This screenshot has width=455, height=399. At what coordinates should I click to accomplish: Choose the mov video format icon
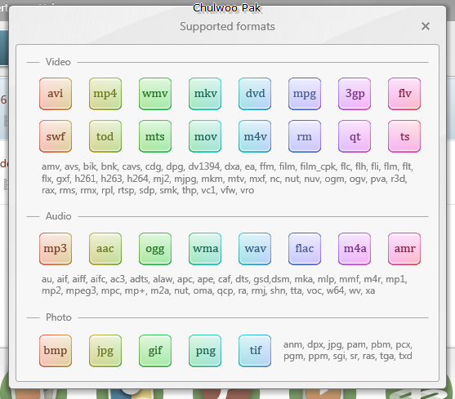click(205, 136)
